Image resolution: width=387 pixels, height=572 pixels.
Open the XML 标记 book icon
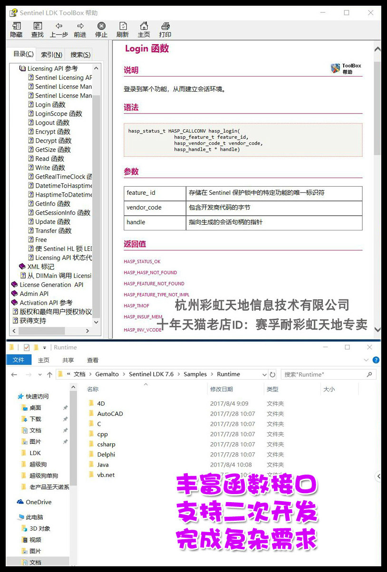click(x=22, y=267)
